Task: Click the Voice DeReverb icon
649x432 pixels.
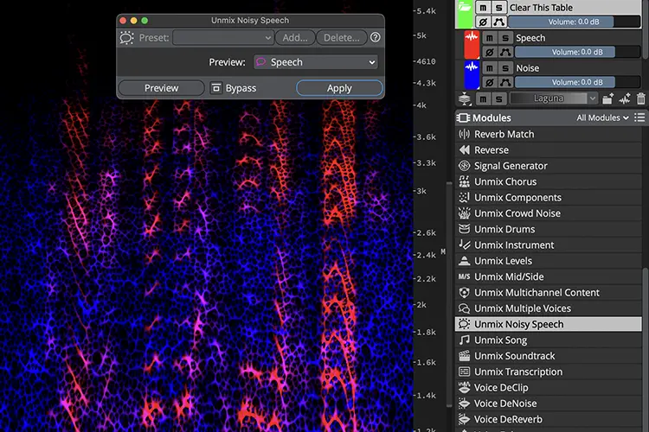Action: pos(465,419)
